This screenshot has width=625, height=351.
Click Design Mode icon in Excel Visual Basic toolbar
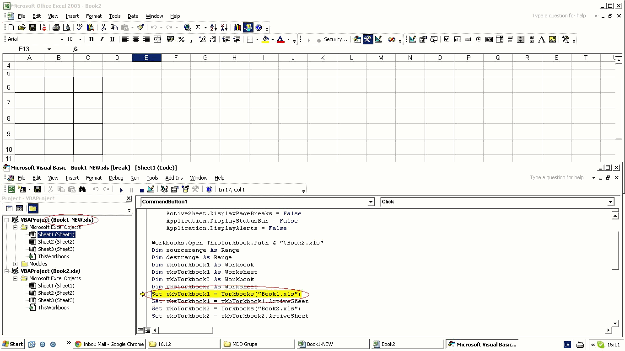click(x=378, y=39)
